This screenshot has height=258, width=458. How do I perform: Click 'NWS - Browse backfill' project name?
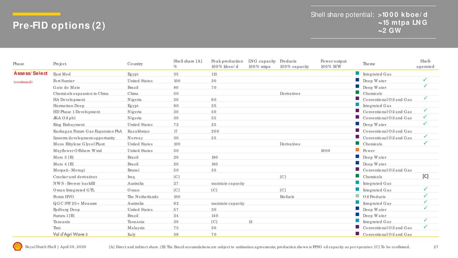74,183
